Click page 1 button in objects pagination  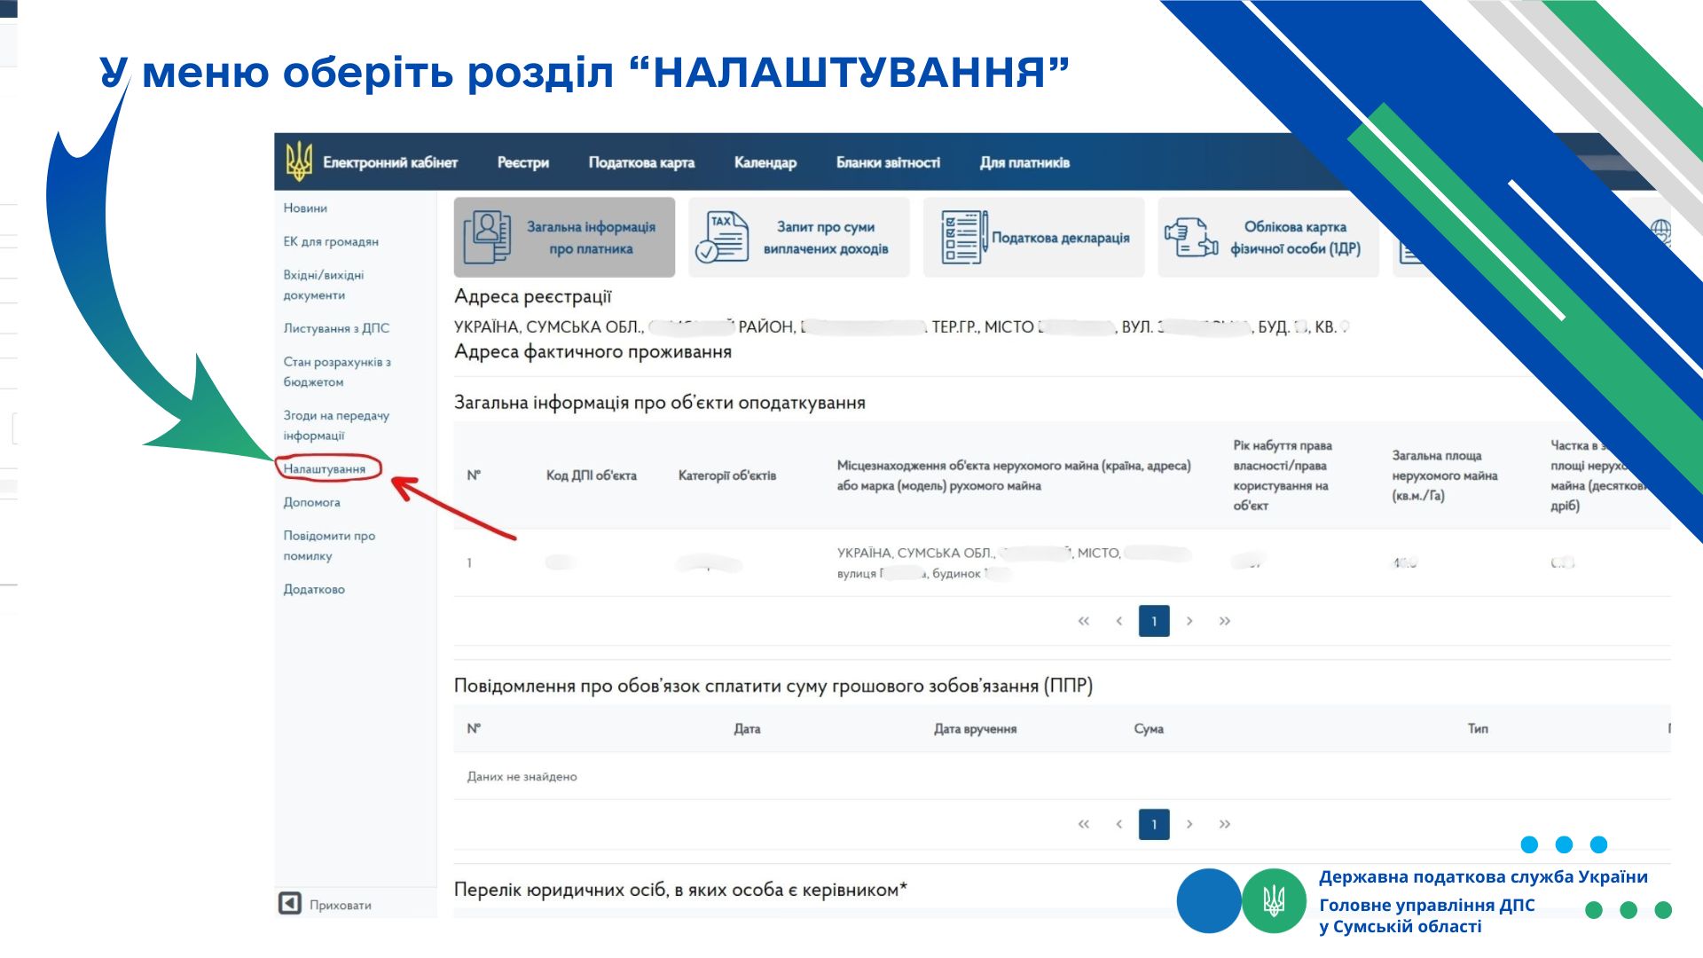click(1154, 621)
